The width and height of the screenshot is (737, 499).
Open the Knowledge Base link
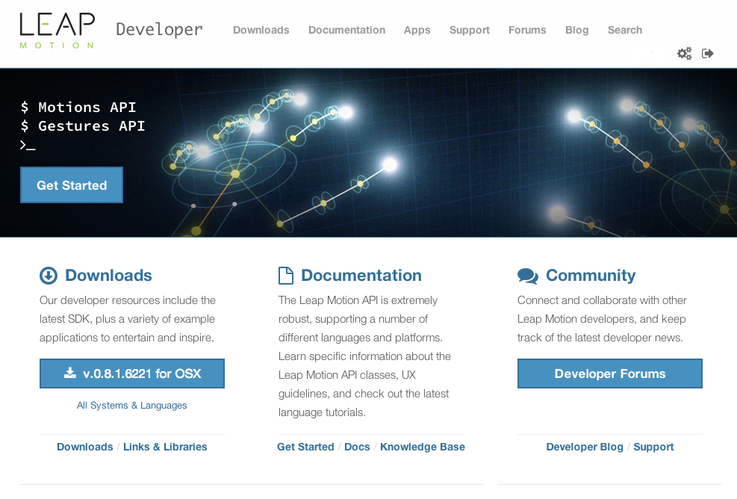pos(423,447)
